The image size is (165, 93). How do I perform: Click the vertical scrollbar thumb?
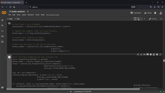(x=164, y=60)
